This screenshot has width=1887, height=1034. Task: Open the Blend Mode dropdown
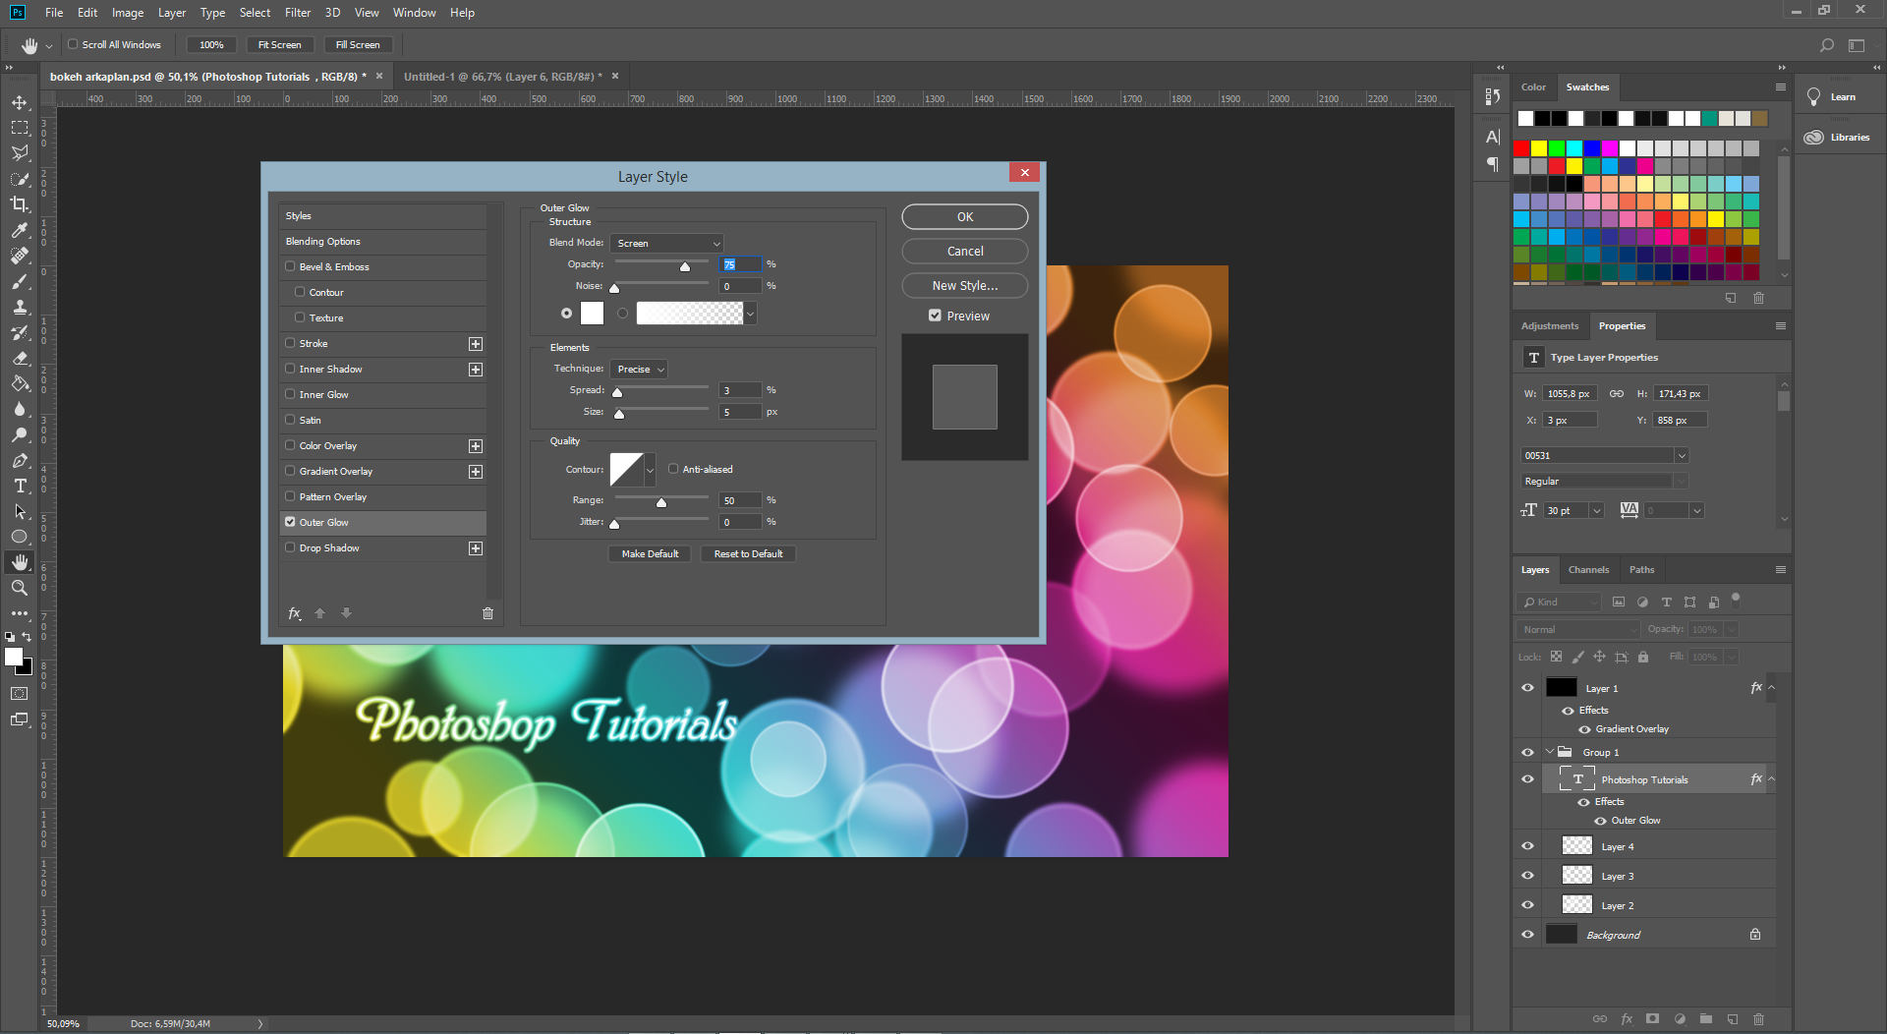[666, 243]
